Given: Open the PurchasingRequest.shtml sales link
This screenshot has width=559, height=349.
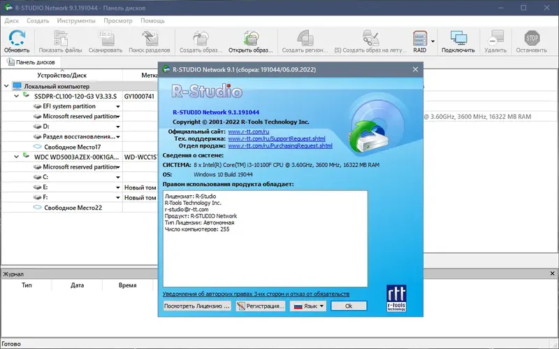Looking at the screenshot, I should point(280,145).
